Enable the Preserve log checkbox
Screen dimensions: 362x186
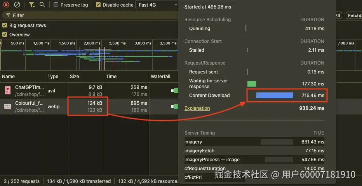tap(56, 5)
